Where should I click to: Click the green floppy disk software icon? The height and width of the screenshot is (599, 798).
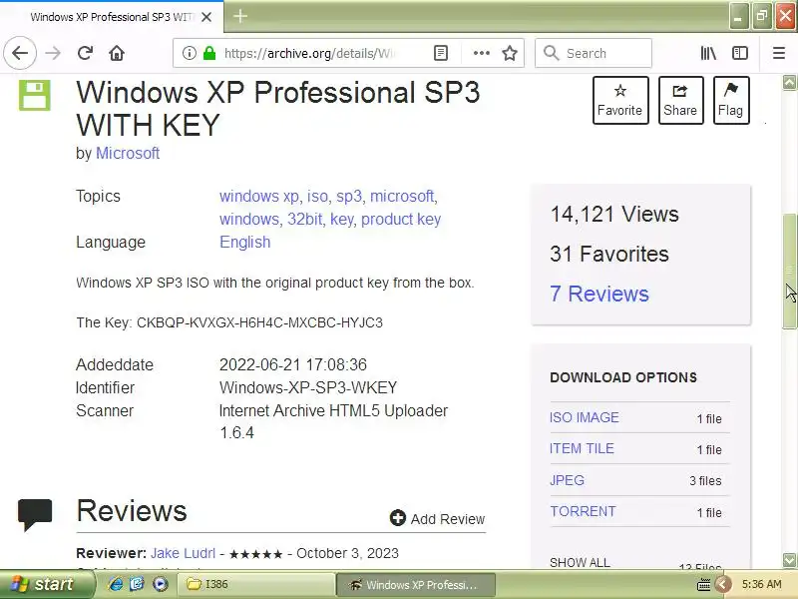pyautogui.click(x=35, y=95)
